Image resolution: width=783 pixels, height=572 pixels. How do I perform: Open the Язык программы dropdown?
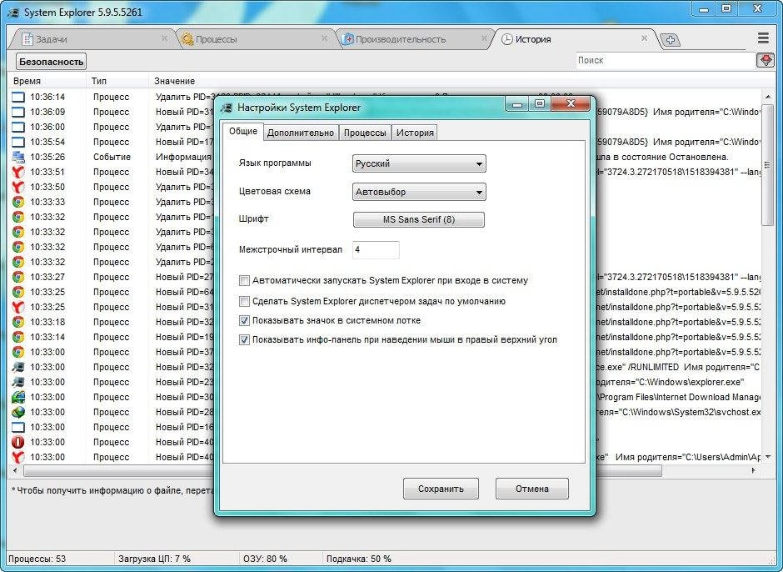[x=419, y=163]
